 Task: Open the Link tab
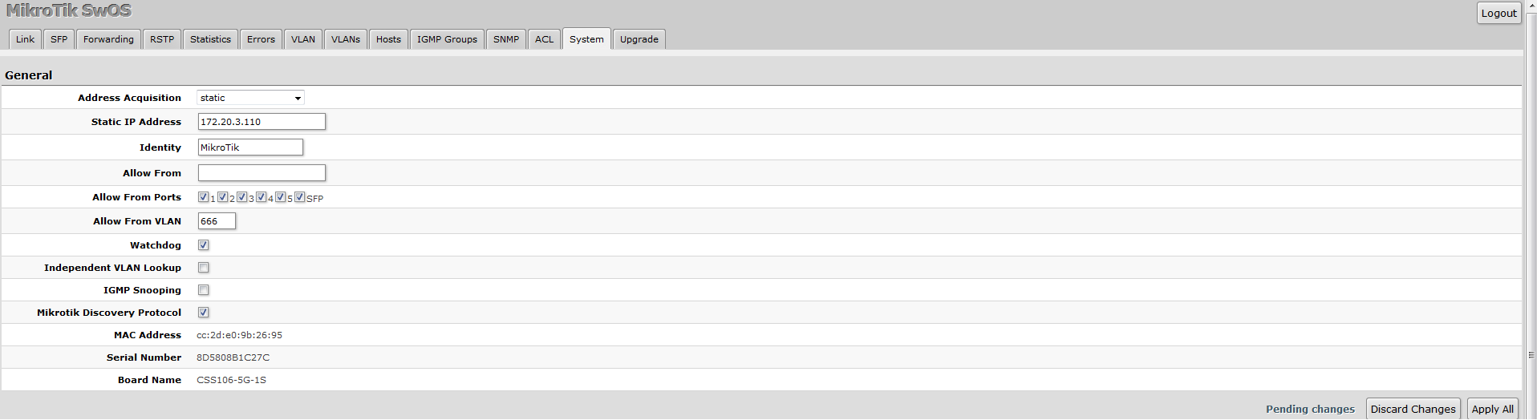pyautogui.click(x=25, y=39)
